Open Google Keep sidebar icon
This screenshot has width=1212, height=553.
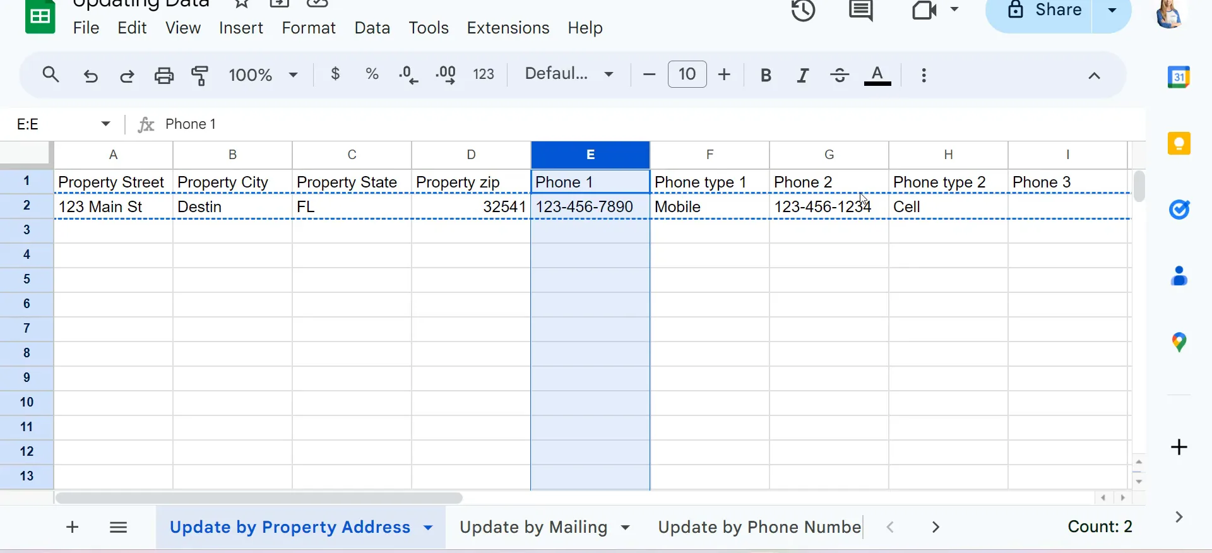click(1179, 144)
